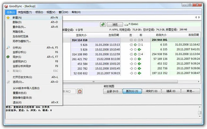The width and height of the screenshot is (207, 129).
Task: Select the circle in the 15.02.2008 10:10:40 row
Action: pyautogui.click(x=135, y=49)
